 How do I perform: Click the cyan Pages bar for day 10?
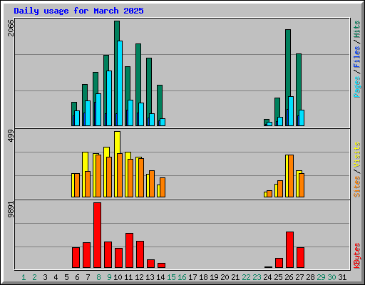[x=120, y=83]
